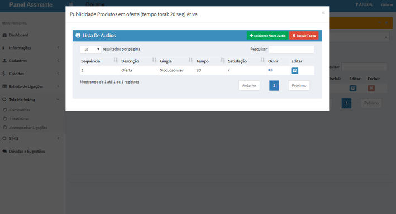Open Acompanhar Ligações submenu item
396x214 pixels.
point(28,128)
